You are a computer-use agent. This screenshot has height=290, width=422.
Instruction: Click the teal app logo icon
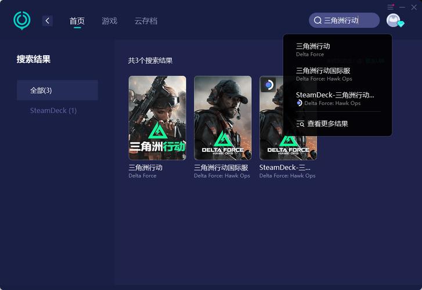22,20
